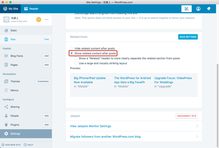Click the Pages document icon
The image size is (219, 148).
pos(6,65)
